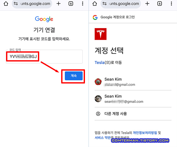
Task: Open 서비스 약관 terms of service link
Action: 103,137
